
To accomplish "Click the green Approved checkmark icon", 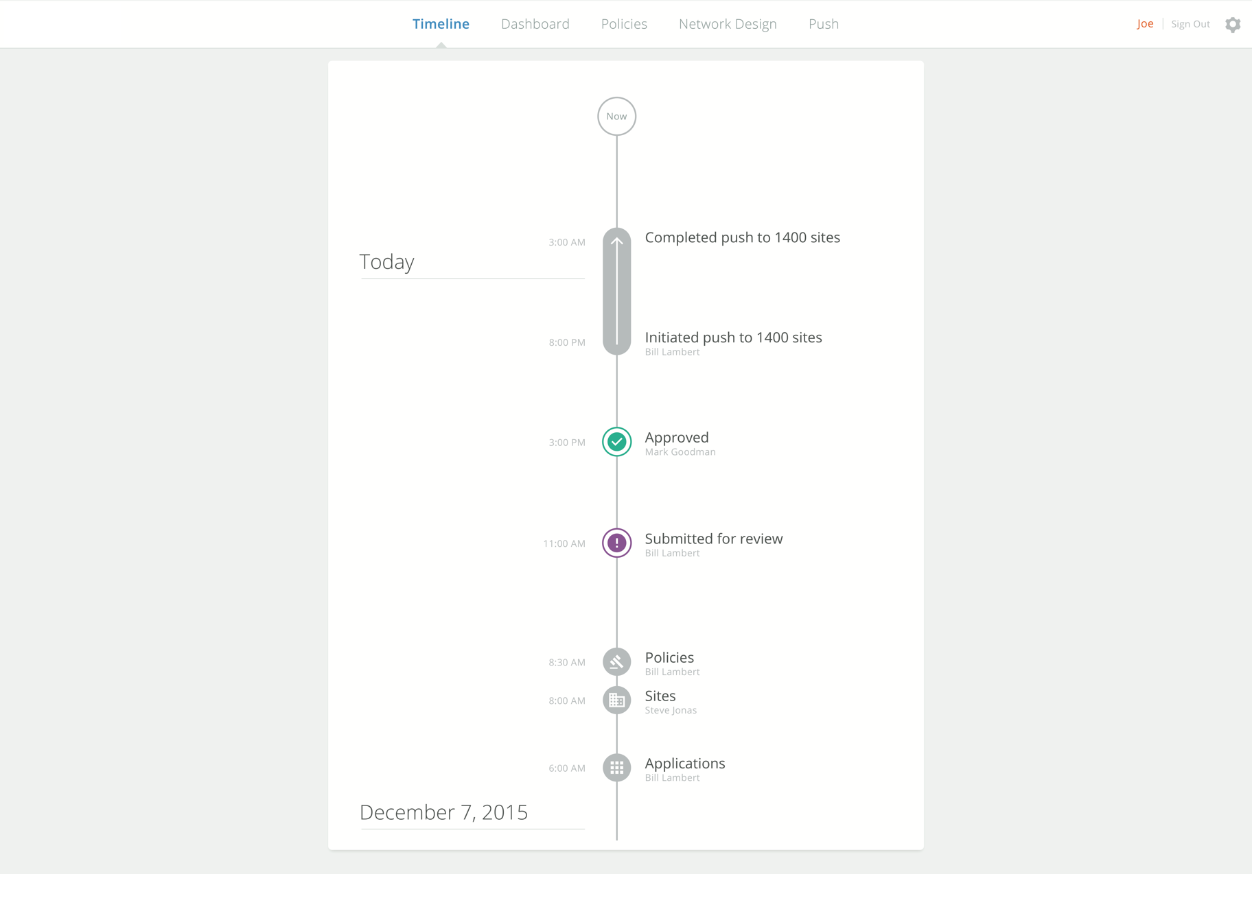I will coord(616,442).
